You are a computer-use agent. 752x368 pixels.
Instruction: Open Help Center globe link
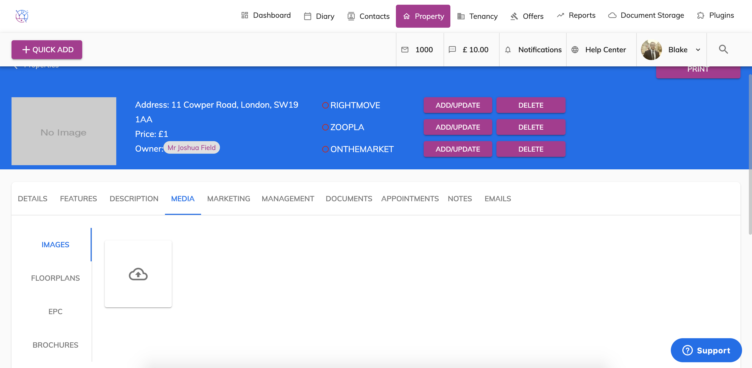[575, 50]
